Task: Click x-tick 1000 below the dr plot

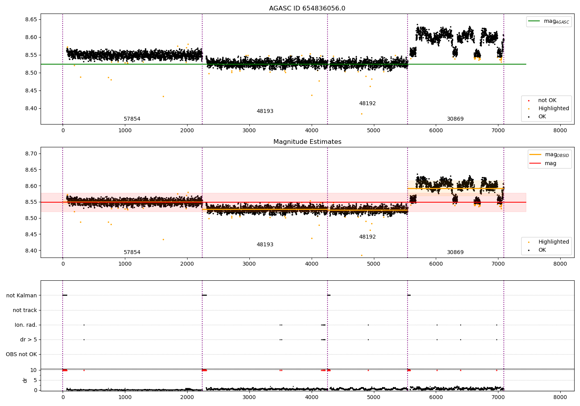Action: point(125,397)
